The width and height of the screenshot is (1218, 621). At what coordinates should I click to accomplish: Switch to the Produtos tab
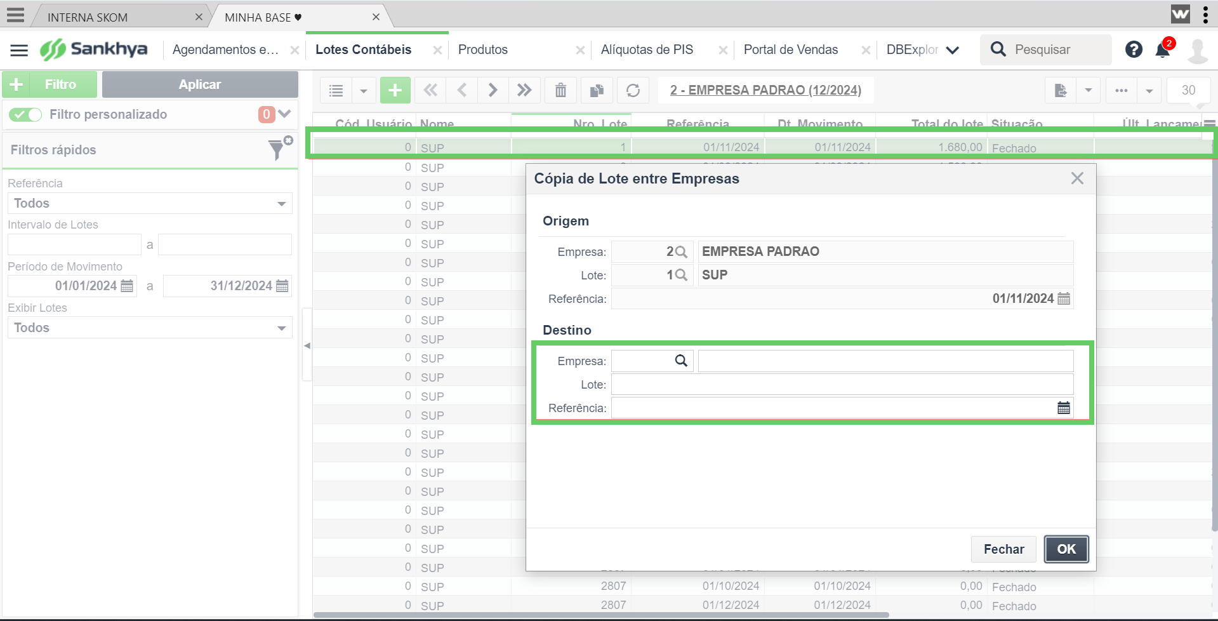pyautogui.click(x=483, y=50)
